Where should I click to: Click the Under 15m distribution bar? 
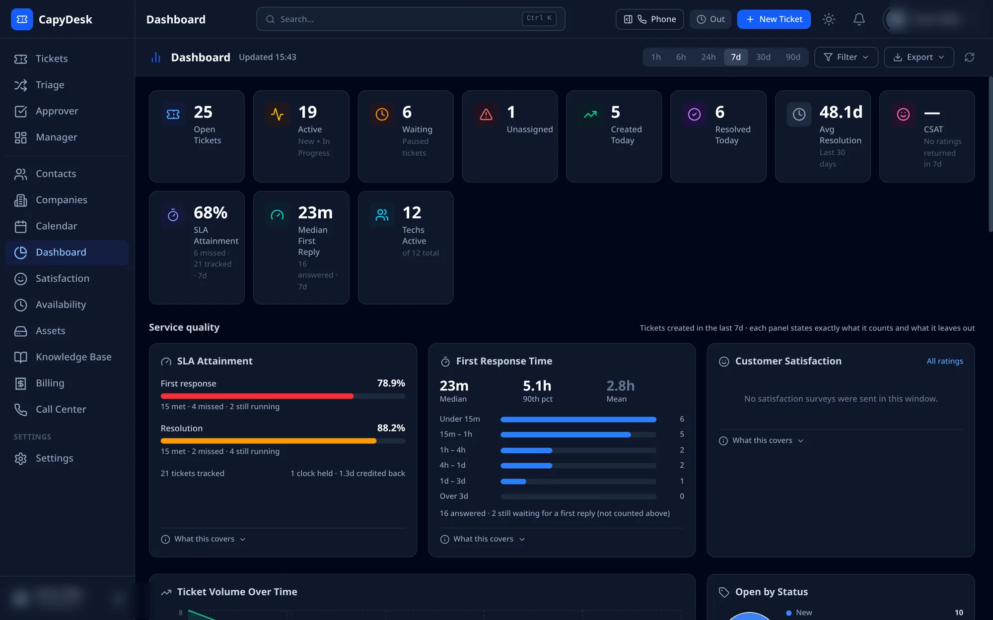pyautogui.click(x=578, y=420)
